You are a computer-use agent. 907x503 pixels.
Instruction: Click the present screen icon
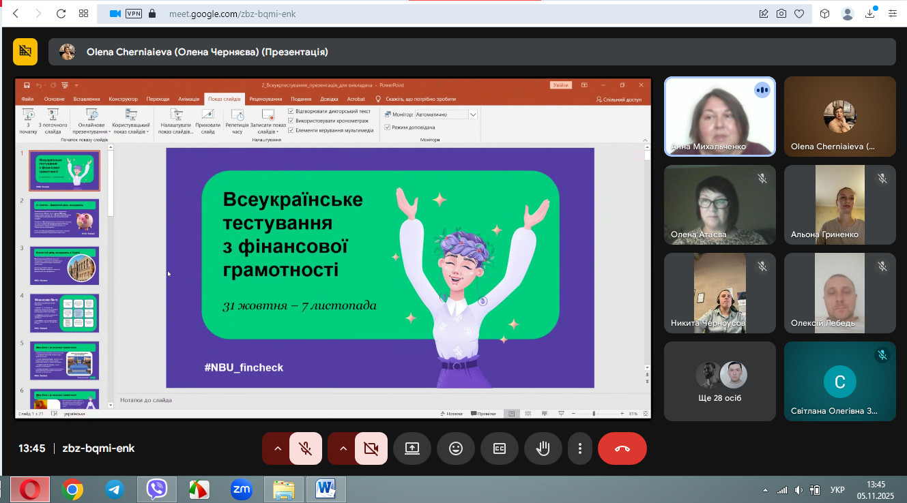click(x=412, y=448)
